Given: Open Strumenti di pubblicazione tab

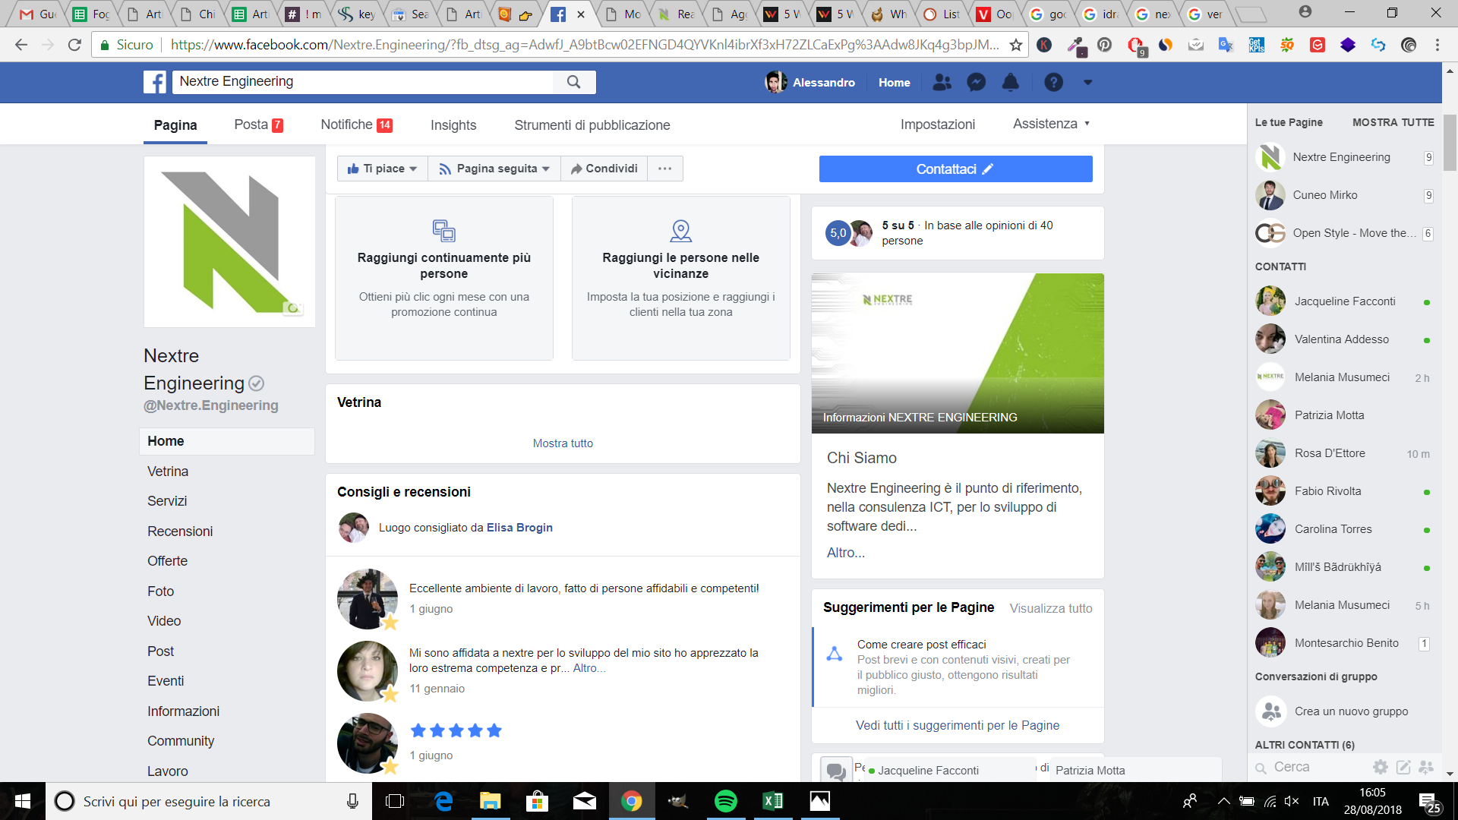Looking at the screenshot, I should [x=592, y=125].
